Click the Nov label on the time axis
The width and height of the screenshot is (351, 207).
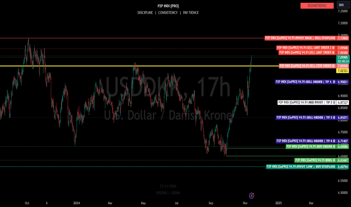245,203
